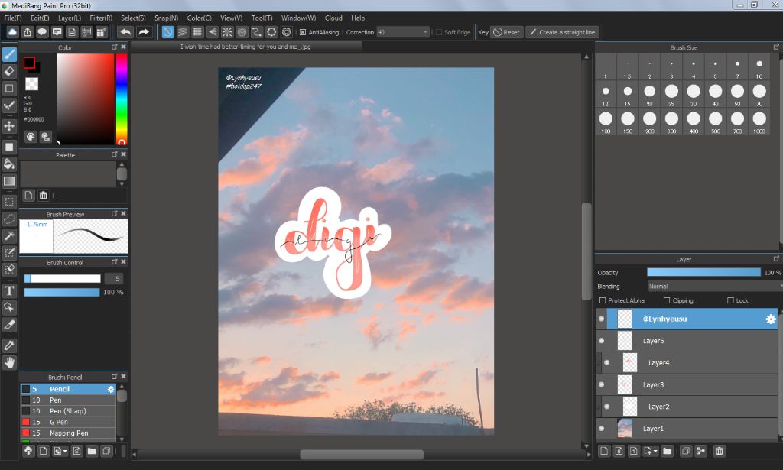Select the G Pen brush
The height and width of the screenshot is (470, 783).
pyautogui.click(x=68, y=422)
